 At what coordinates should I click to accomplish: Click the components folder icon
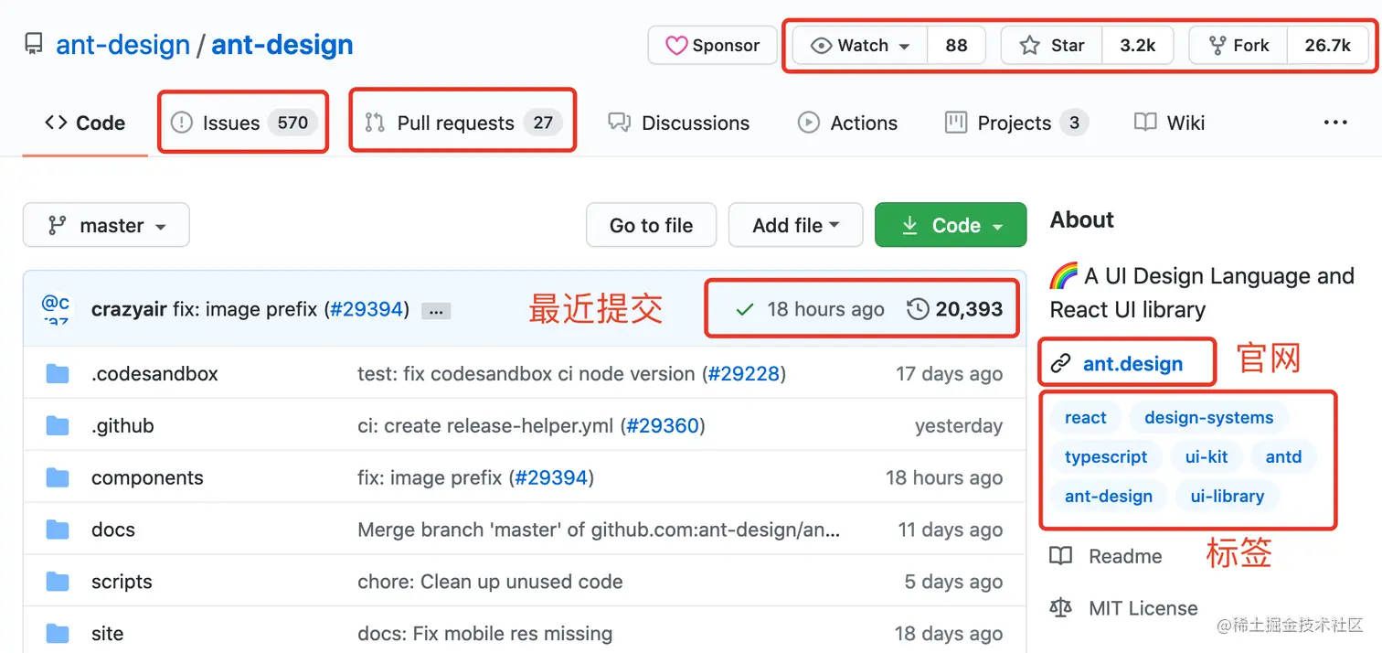click(58, 477)
